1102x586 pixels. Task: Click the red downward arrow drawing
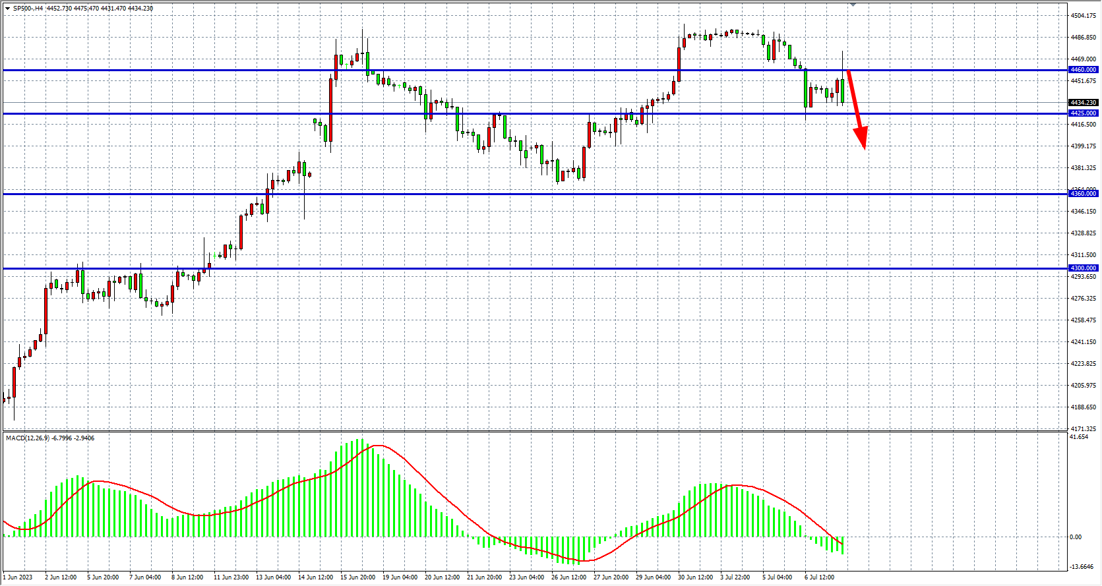[x=856, y=109]
